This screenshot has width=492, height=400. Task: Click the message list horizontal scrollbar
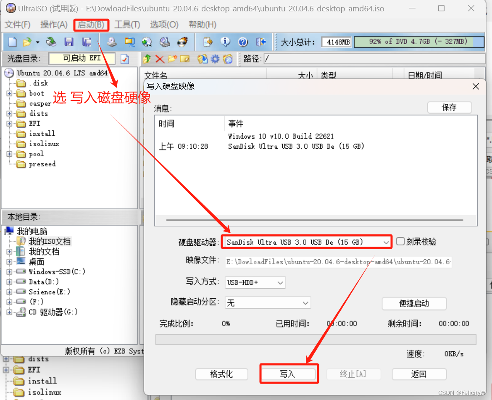tap(315, 220)
